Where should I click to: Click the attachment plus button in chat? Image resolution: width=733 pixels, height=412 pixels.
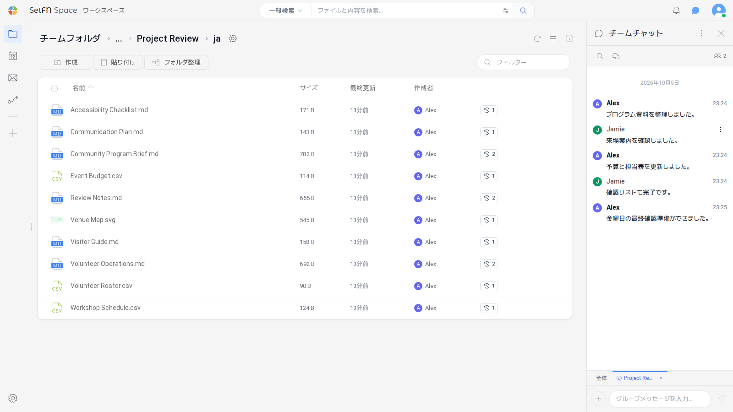point(598,399)
